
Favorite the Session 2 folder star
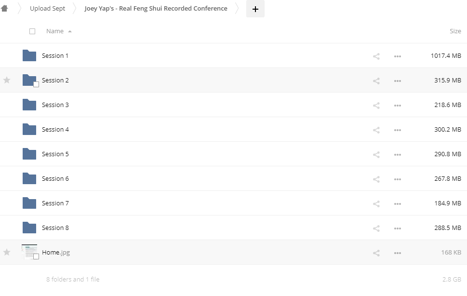coord(7,80)
